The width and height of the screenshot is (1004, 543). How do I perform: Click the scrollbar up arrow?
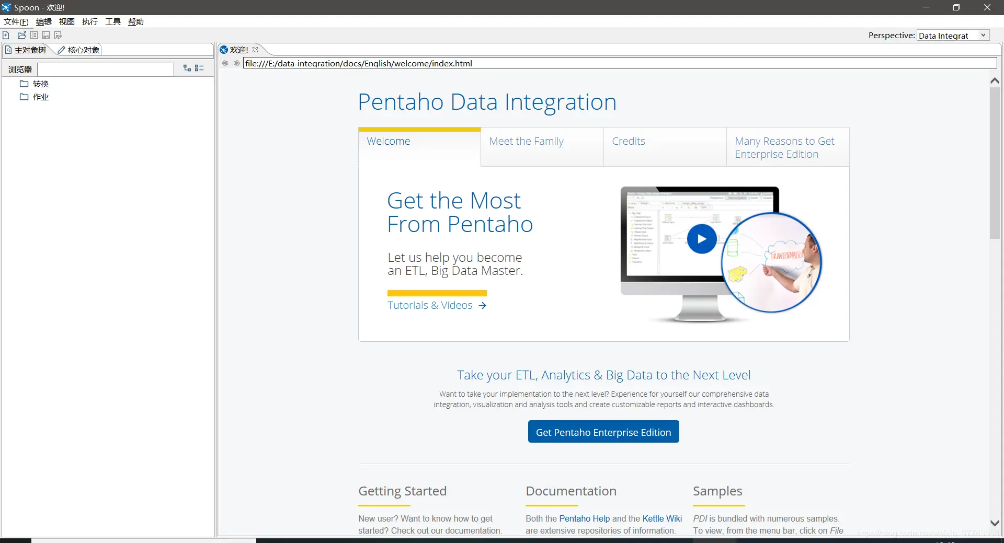[x=995, y=81]
